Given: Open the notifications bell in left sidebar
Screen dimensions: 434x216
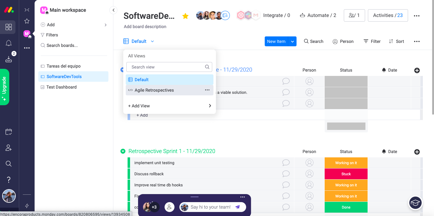Looking at the screenshot, I should [9, 43].
